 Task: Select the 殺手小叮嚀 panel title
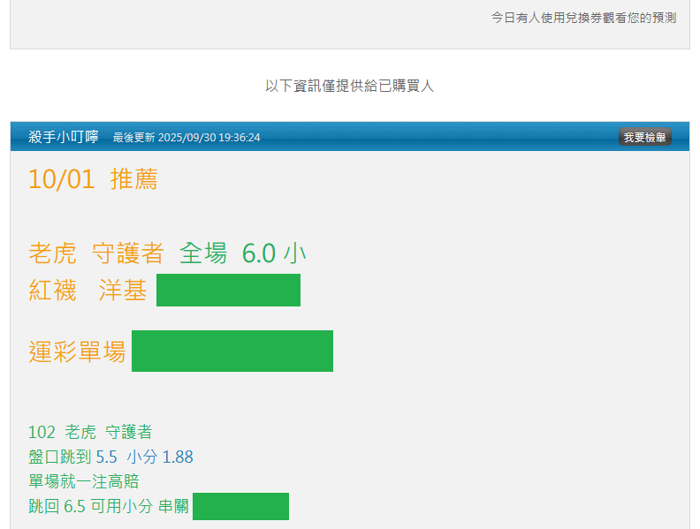pos(64,137)
